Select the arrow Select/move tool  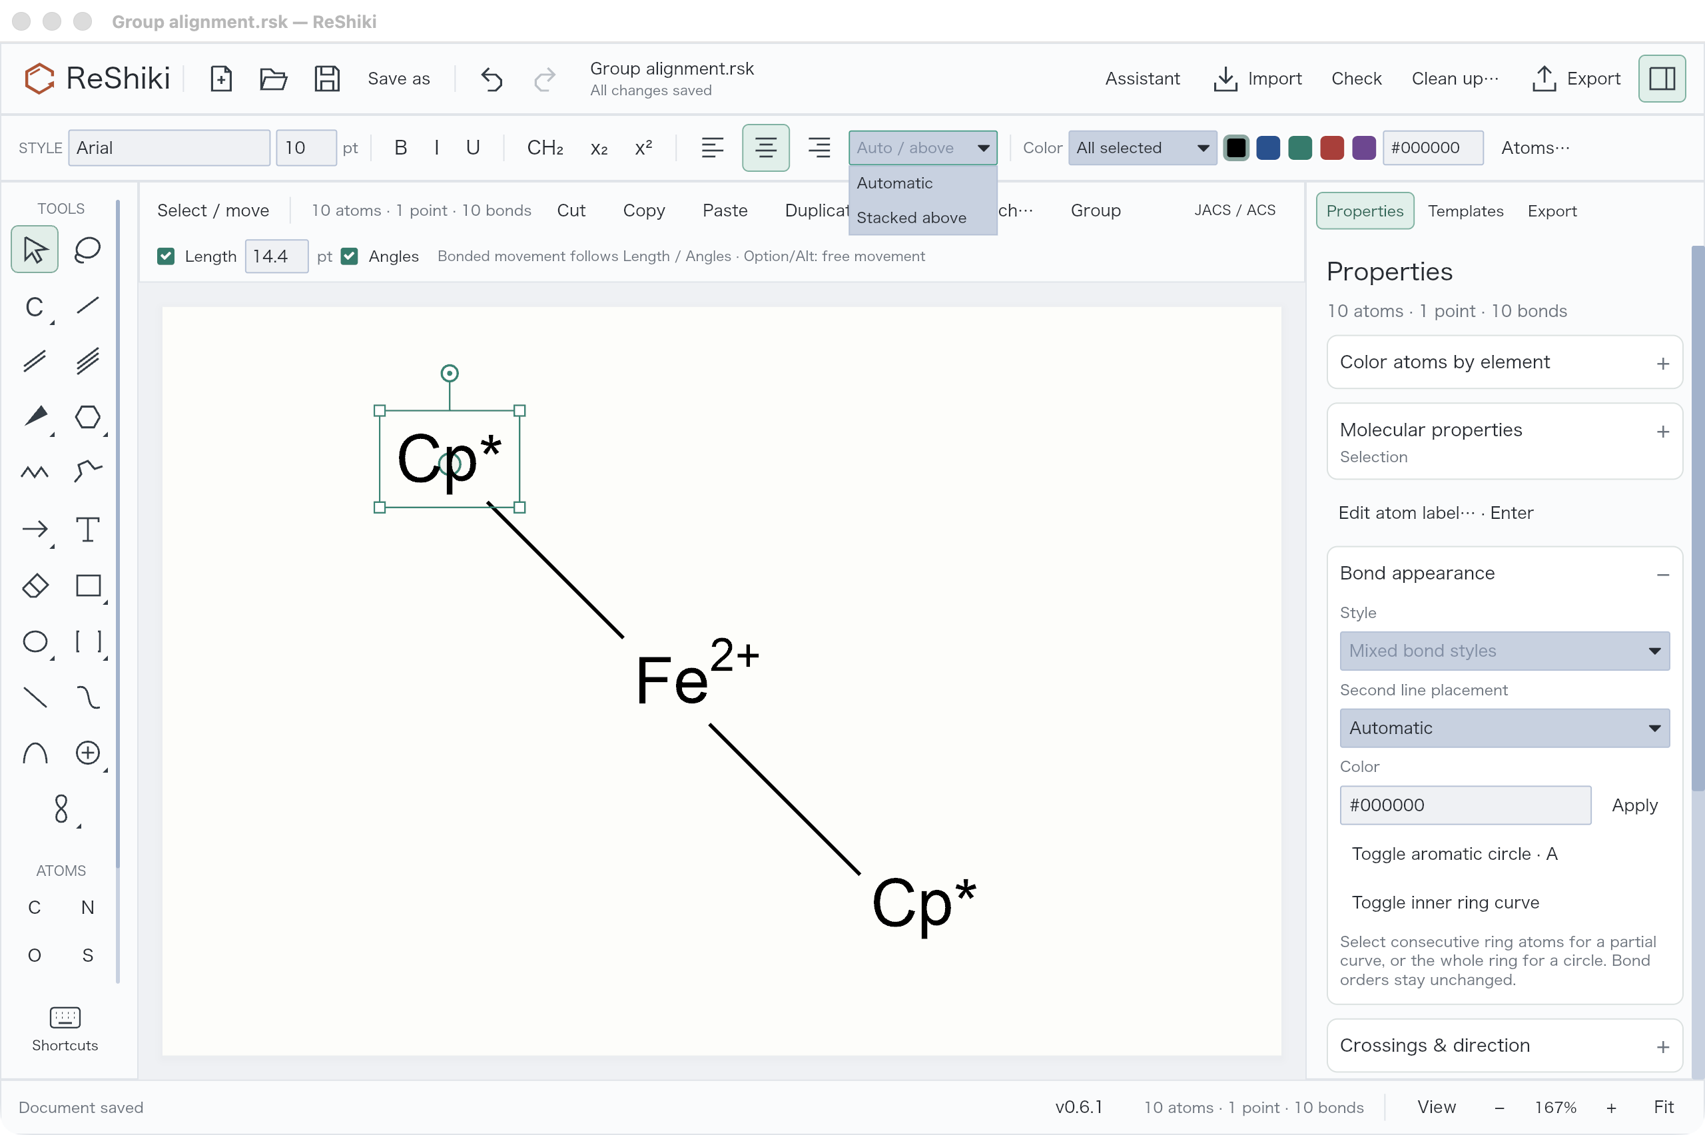[35, 250]
